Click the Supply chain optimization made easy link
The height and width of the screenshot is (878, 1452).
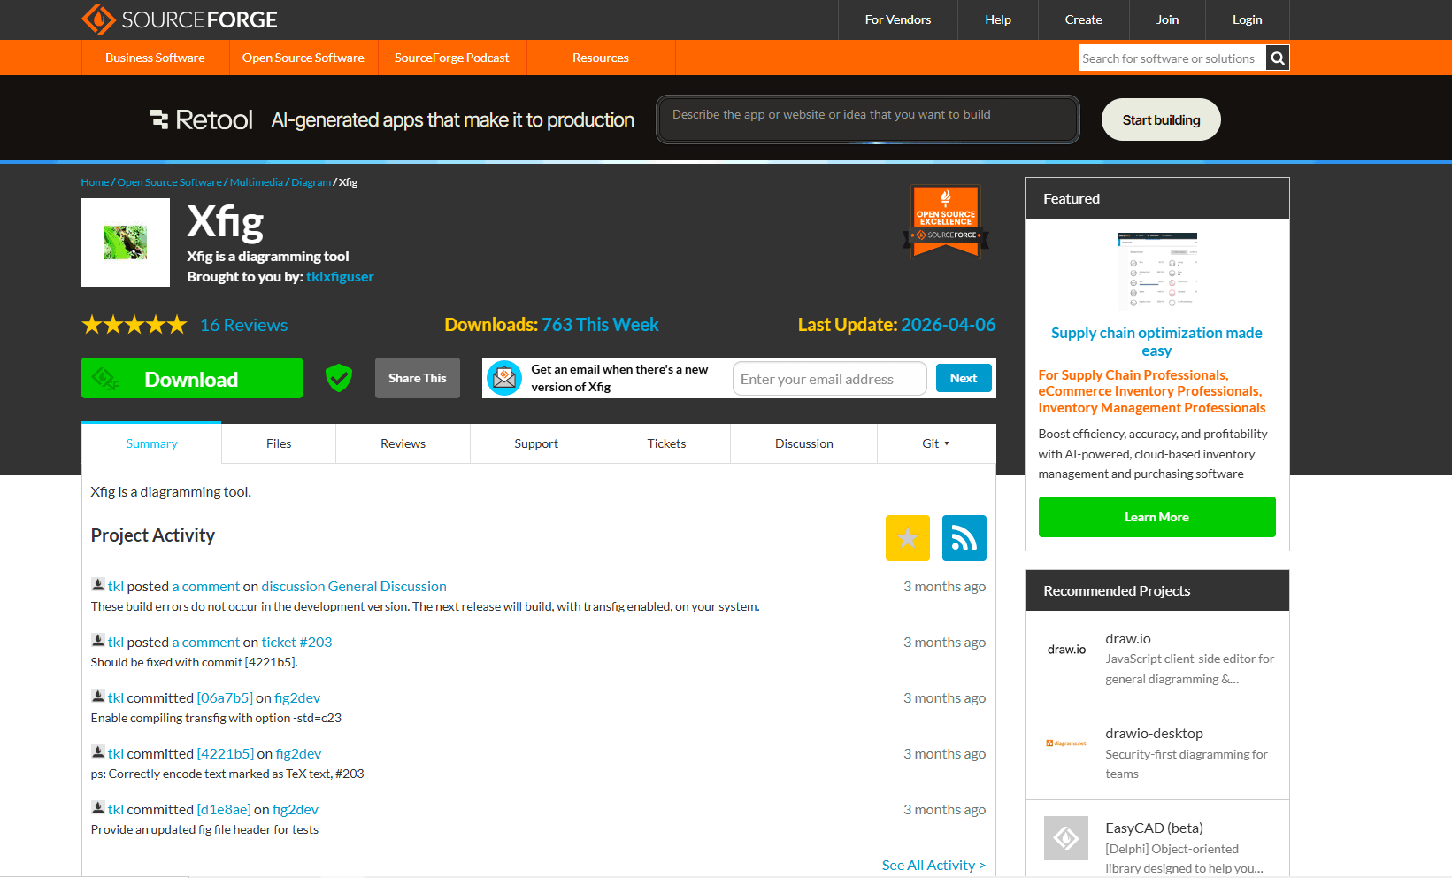[x=1156, y=342]
